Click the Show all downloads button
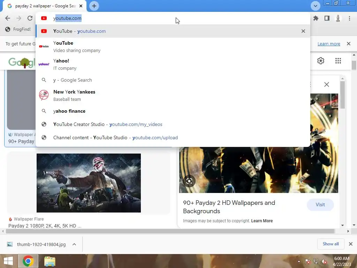 331,244
